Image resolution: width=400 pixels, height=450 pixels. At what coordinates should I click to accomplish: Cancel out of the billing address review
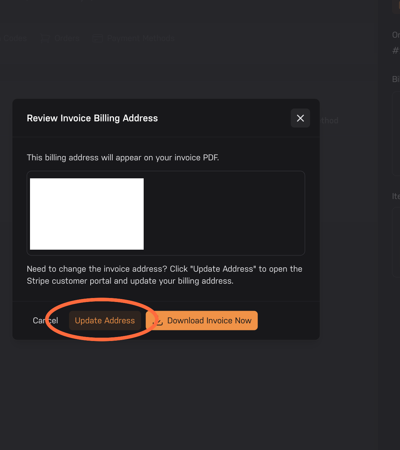[45, 320]
